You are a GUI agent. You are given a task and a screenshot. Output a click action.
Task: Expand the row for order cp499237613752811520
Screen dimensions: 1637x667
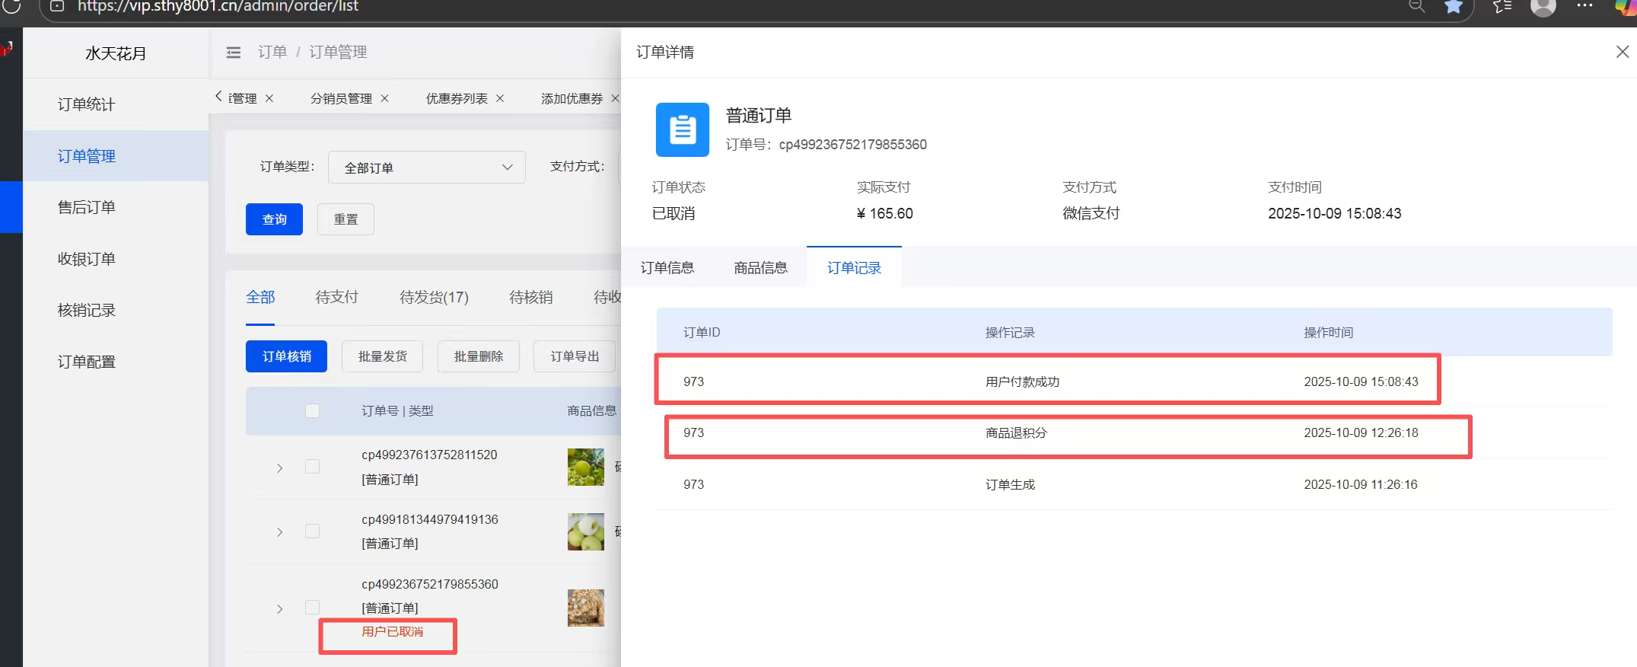coord(279,468)
